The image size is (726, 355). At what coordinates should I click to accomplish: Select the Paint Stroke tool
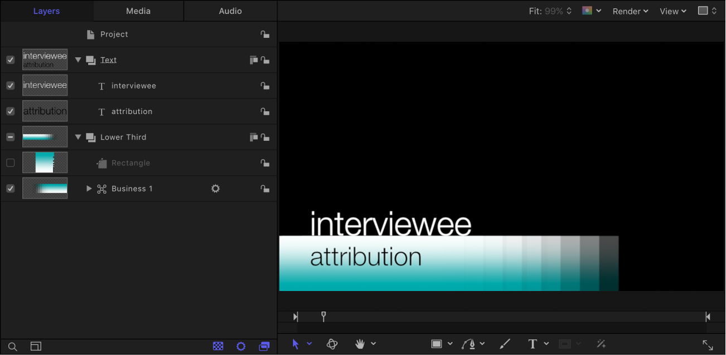(505, 344)
